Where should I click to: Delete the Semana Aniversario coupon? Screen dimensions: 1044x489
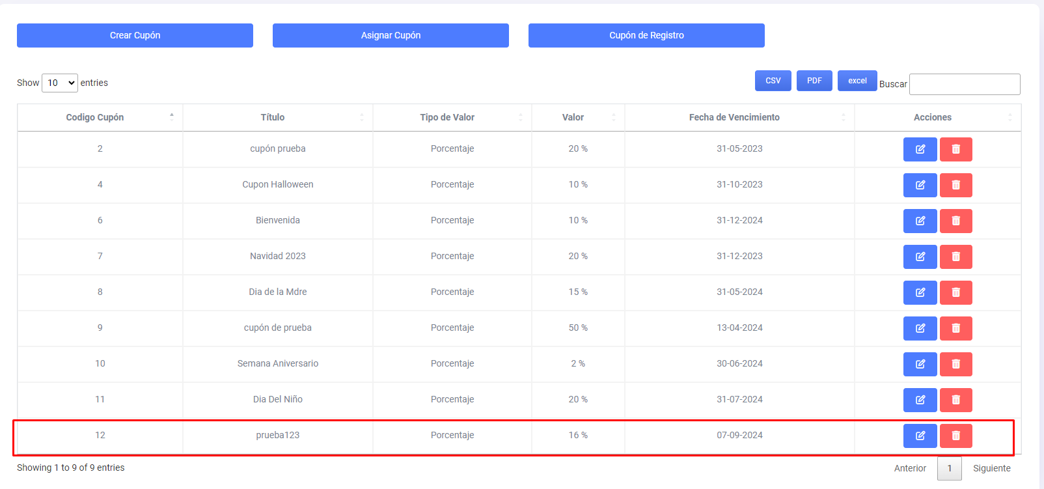pyautogui.click(x=955, y=364)
